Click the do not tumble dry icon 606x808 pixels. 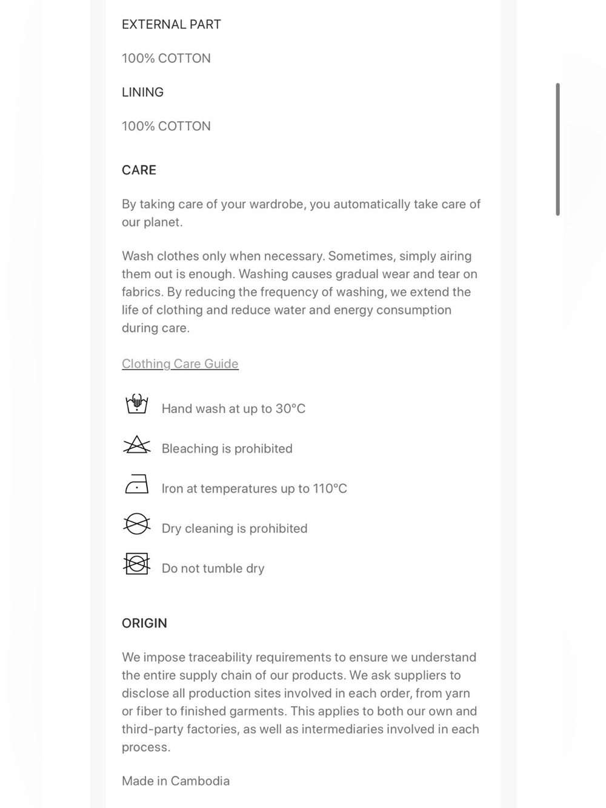[137, 564]
